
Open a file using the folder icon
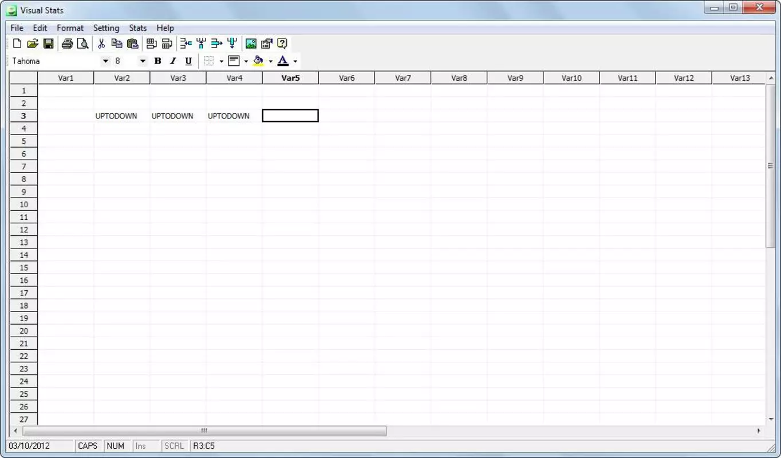(33, 44)
